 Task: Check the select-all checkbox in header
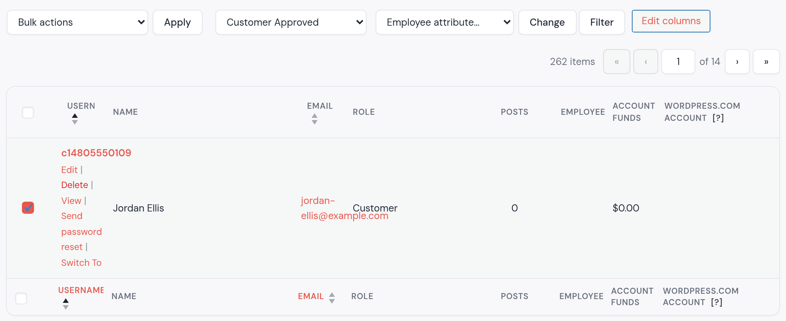(x=28, y=113)
